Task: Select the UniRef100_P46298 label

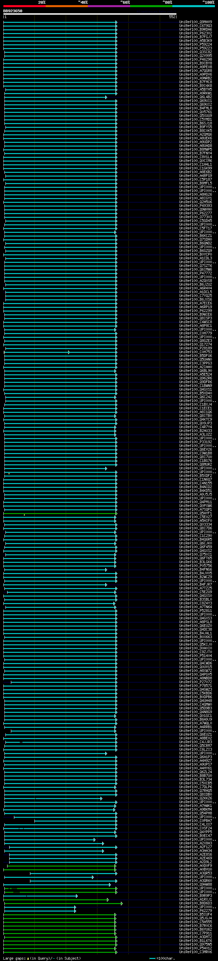Action: click(x=196, y=59)
